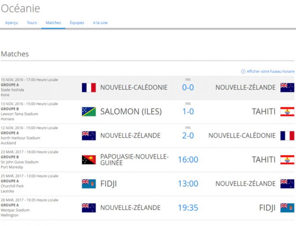
Task: Click the Nouvelle-Calédonie flag in the 0-0 match
Action: 89,88
